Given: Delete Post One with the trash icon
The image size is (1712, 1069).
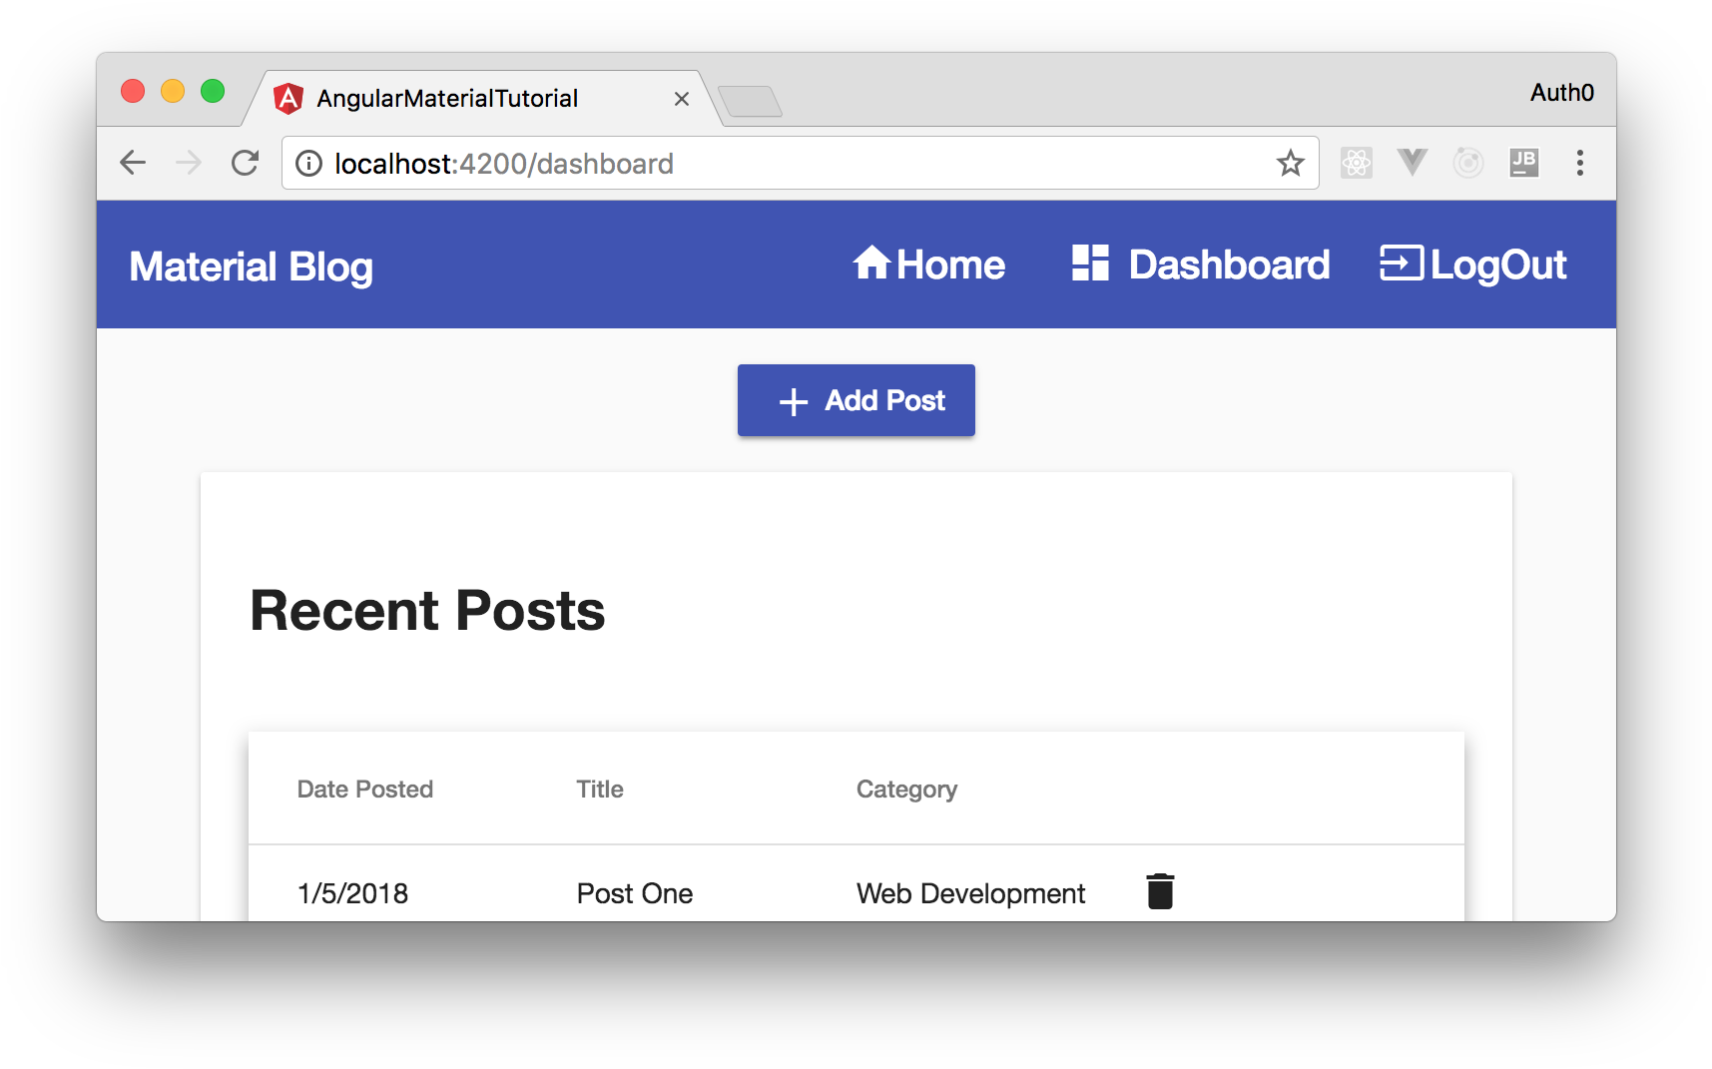Looking at the screenshot, I should [x=1159, y=891].
